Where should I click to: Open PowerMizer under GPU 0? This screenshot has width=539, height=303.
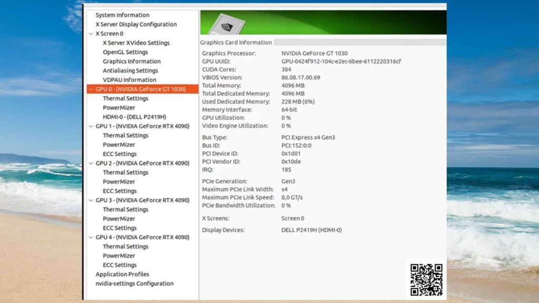(x=118, y=108)
